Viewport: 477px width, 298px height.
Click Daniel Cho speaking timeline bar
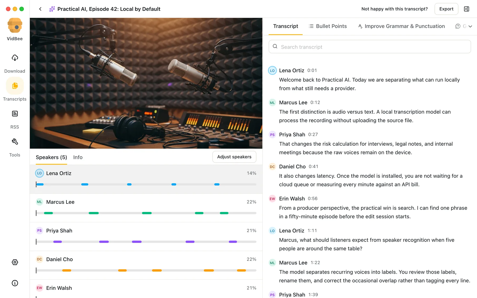click(x=146, y=270)
